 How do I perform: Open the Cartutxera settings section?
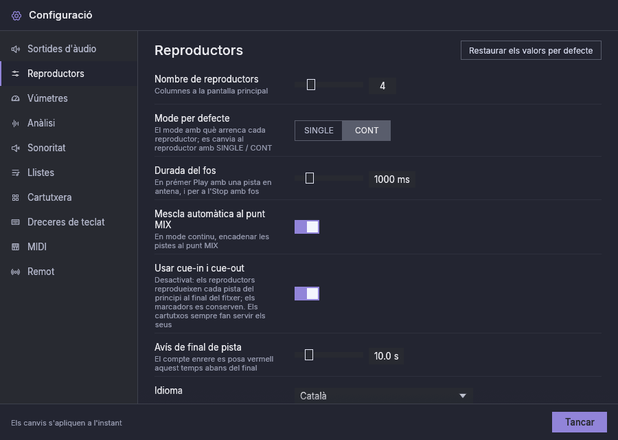pos(69,197)
